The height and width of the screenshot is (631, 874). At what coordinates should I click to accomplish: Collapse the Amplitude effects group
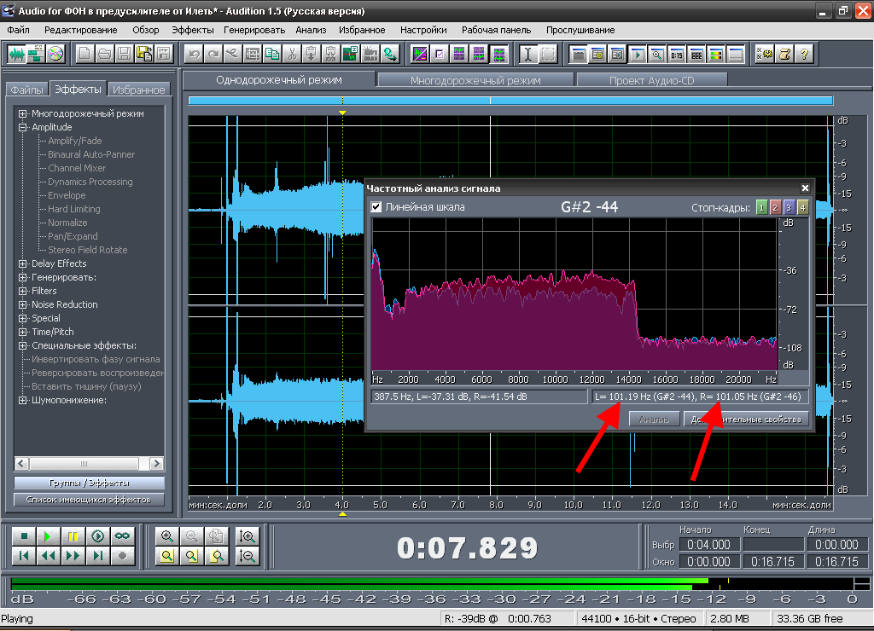pyautogui.click(x=23, y=127)
